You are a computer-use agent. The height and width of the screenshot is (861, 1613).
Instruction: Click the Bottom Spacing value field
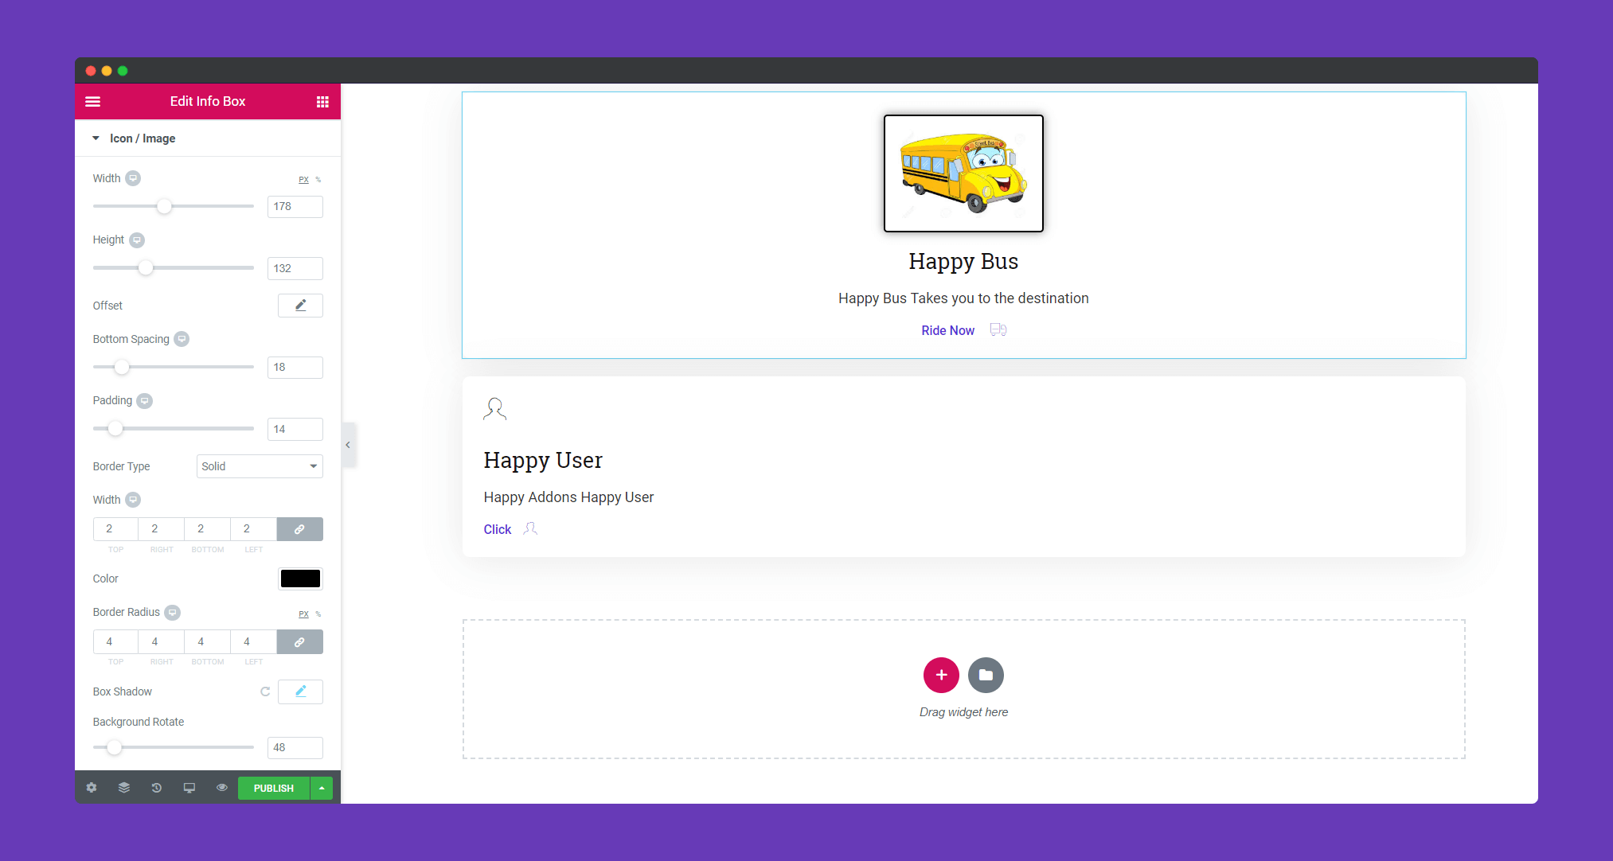click(x=295, y=368)
